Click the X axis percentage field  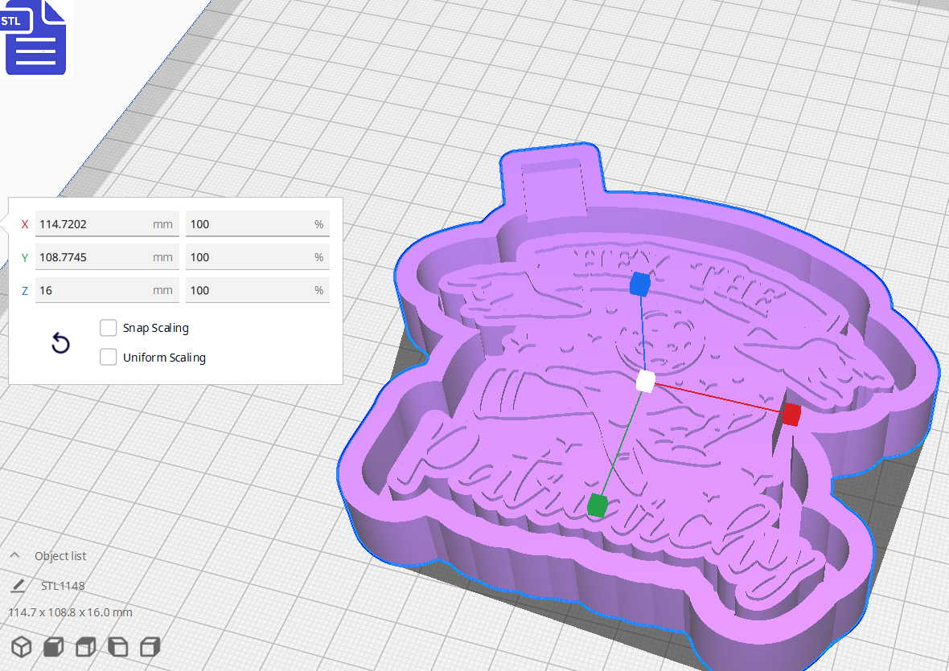tap(257, 223)
